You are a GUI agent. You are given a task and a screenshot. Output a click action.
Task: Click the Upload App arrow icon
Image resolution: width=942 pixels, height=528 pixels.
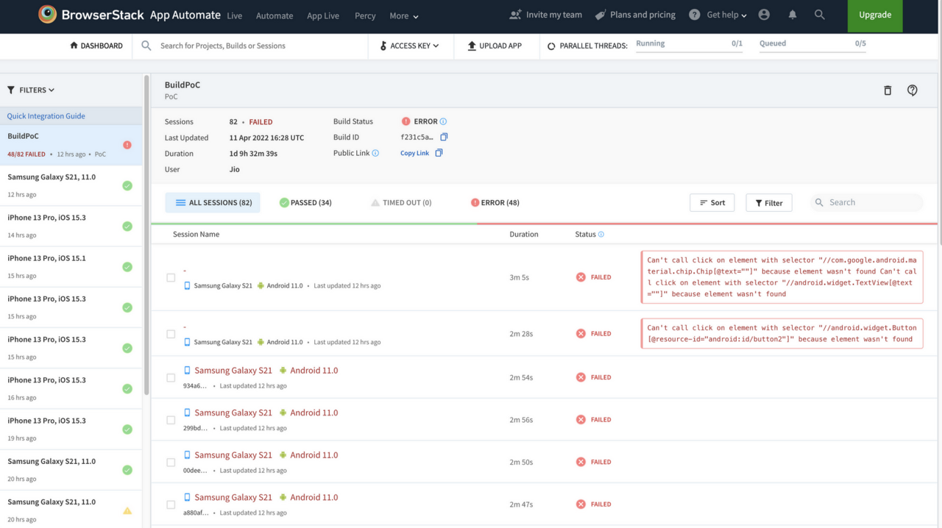(x=472, y=46)
